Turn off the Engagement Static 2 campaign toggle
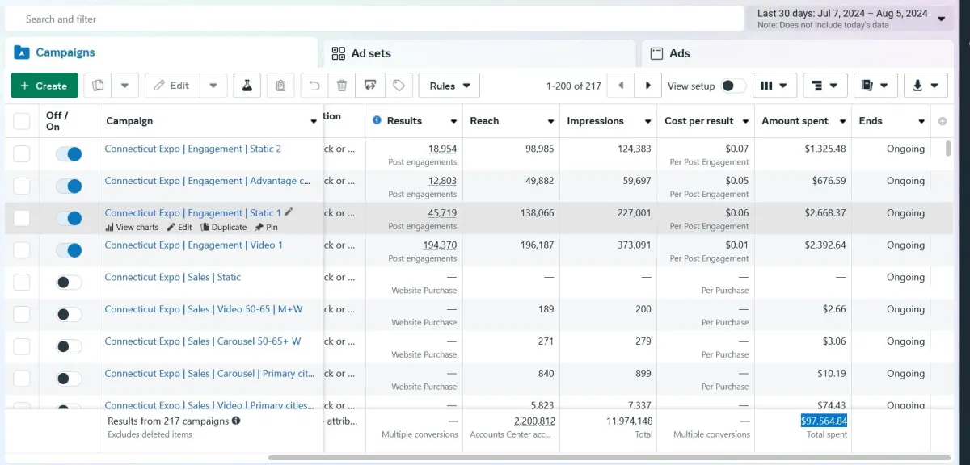The width and height of the screenshot is (970, 465). 69,153
